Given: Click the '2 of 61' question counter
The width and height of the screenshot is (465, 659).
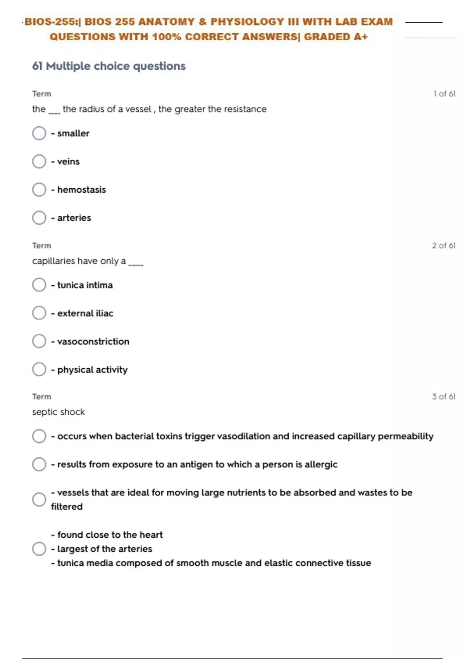Looking at the screenshot, I should coord(444,245).
